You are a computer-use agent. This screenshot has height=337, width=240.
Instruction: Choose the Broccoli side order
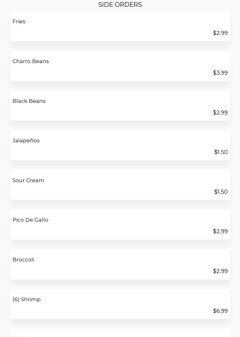[x=24, y=260]
